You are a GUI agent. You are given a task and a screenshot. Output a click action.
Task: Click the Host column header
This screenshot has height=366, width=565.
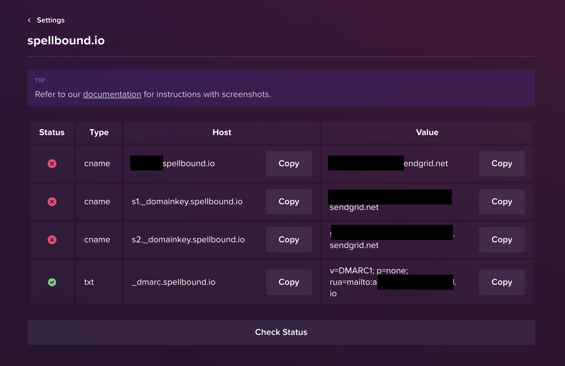pos(222,133)
